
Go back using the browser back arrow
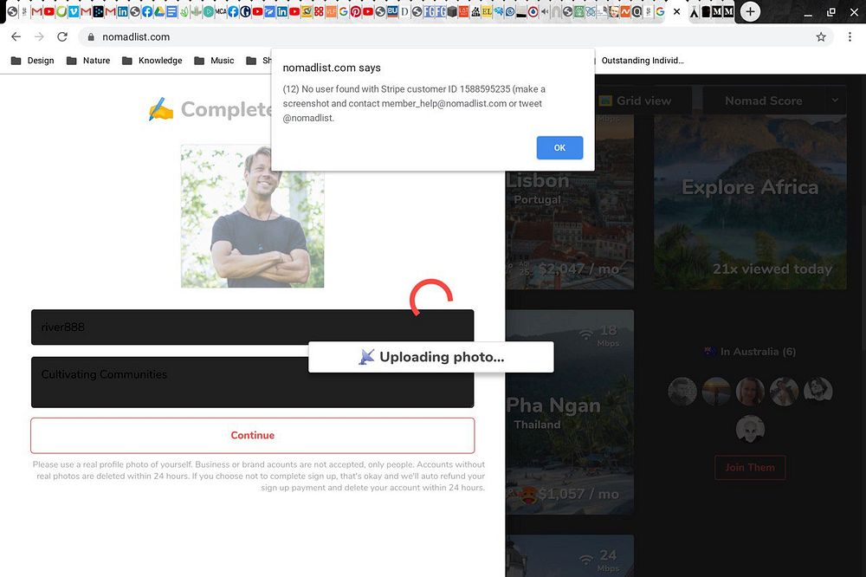tap(16, 36)
